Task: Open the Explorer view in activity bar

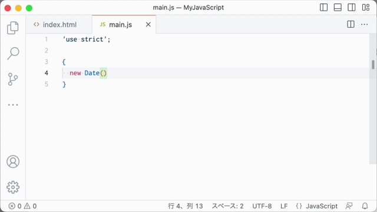Action: 13,28
